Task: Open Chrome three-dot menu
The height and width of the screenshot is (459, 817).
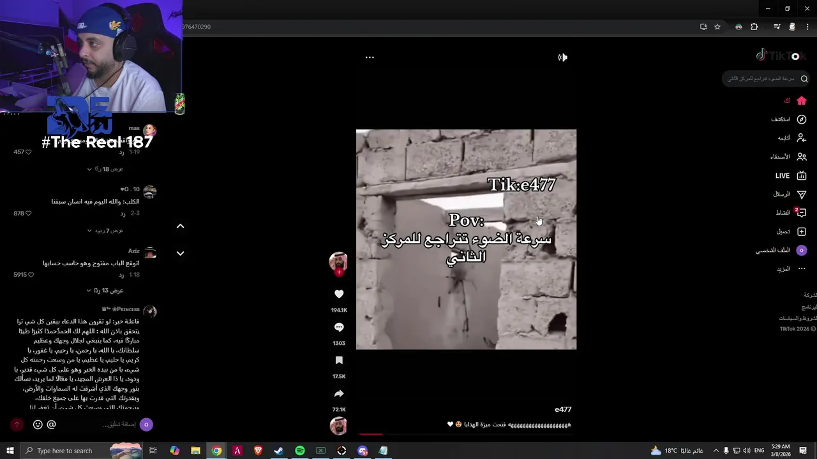Action: [807, 27]
